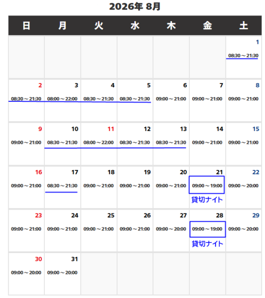
Task: Select the red date 30
Action: pos(39,259)
